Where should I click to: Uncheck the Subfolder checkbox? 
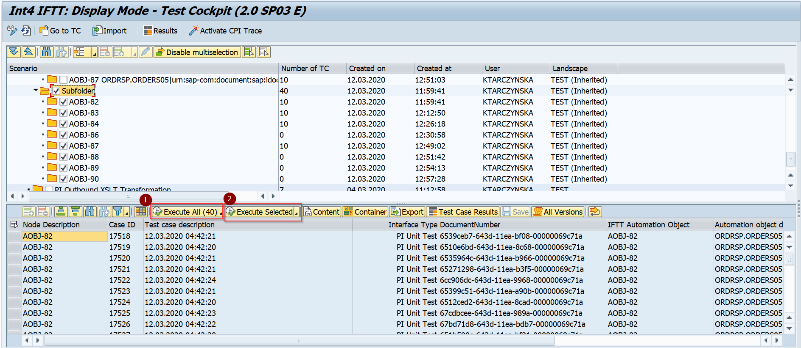pyautogui.click(x=56, y=91)
